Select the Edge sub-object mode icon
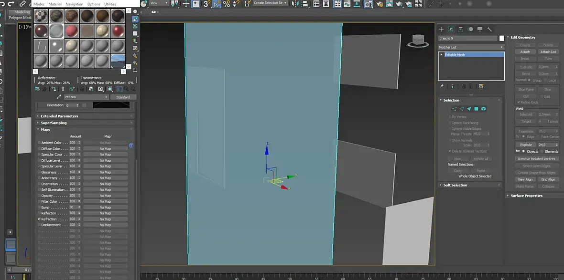 (x=462, y=109)
